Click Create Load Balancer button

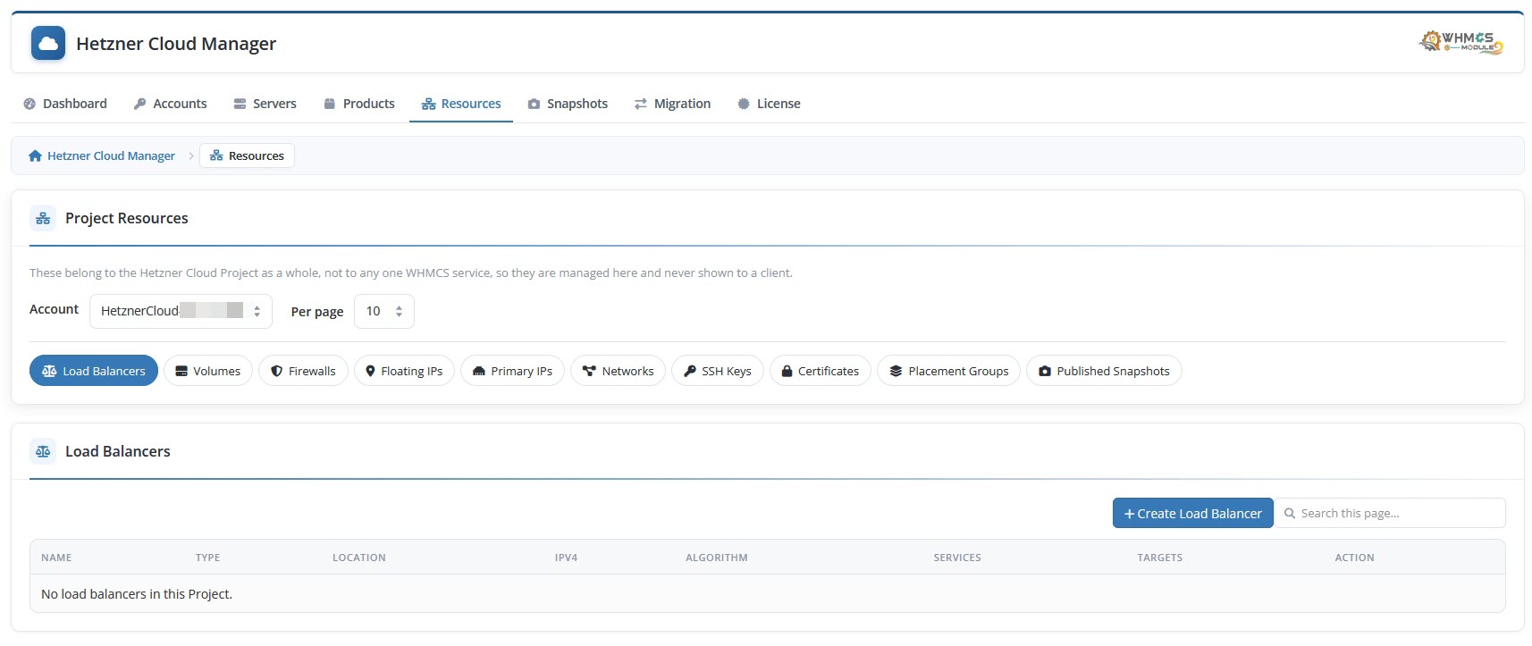[1192, 513]
